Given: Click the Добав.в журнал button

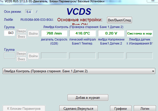Looking at the screenshot, I should coord(88,97).
